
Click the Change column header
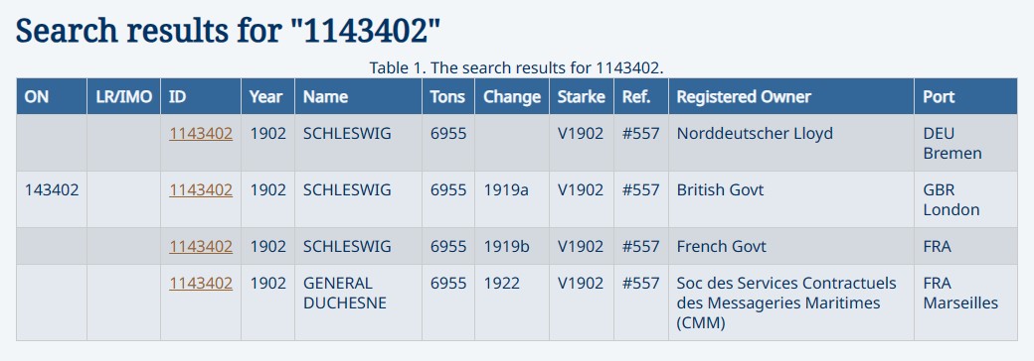512,96
